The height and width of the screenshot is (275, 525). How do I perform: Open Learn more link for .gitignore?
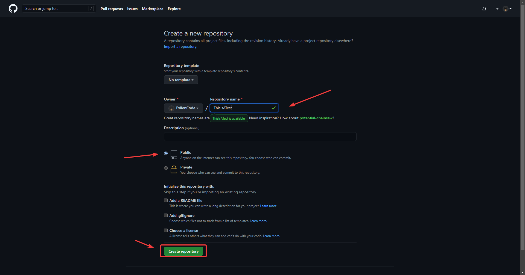[258, 221]
